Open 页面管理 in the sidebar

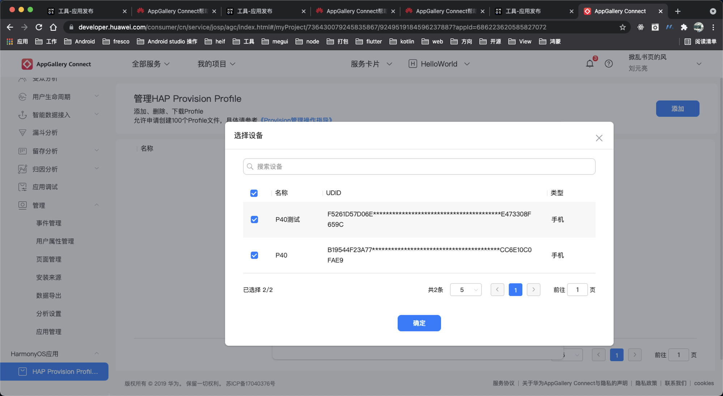coord(49,260)
